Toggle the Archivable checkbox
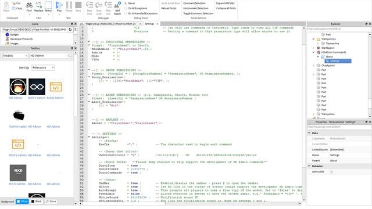This screenshot has height=209, width=372. point(331,172)
